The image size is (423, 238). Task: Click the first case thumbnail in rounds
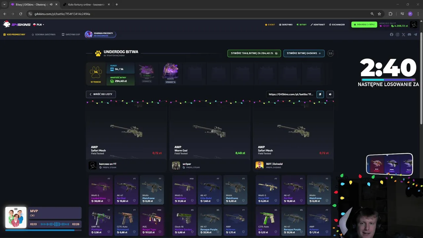(x=146, y=73)
